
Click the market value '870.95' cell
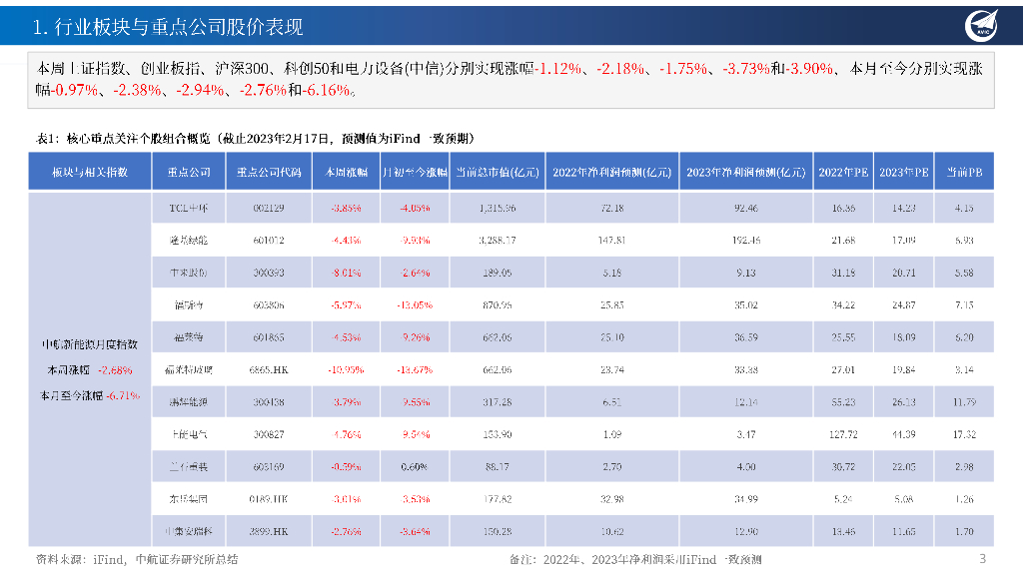pos(498,305)
